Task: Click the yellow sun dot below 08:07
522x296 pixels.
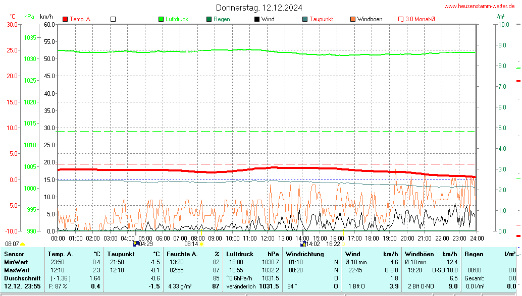Action: [x=22, y=244]
